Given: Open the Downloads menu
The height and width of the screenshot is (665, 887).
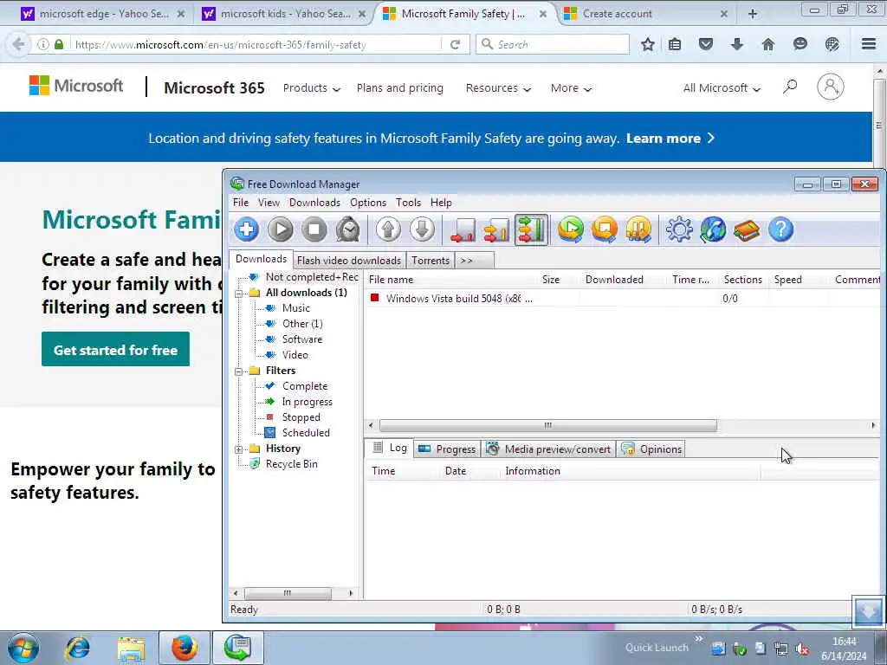Looking at the screenshot, I should click(314, 203).
